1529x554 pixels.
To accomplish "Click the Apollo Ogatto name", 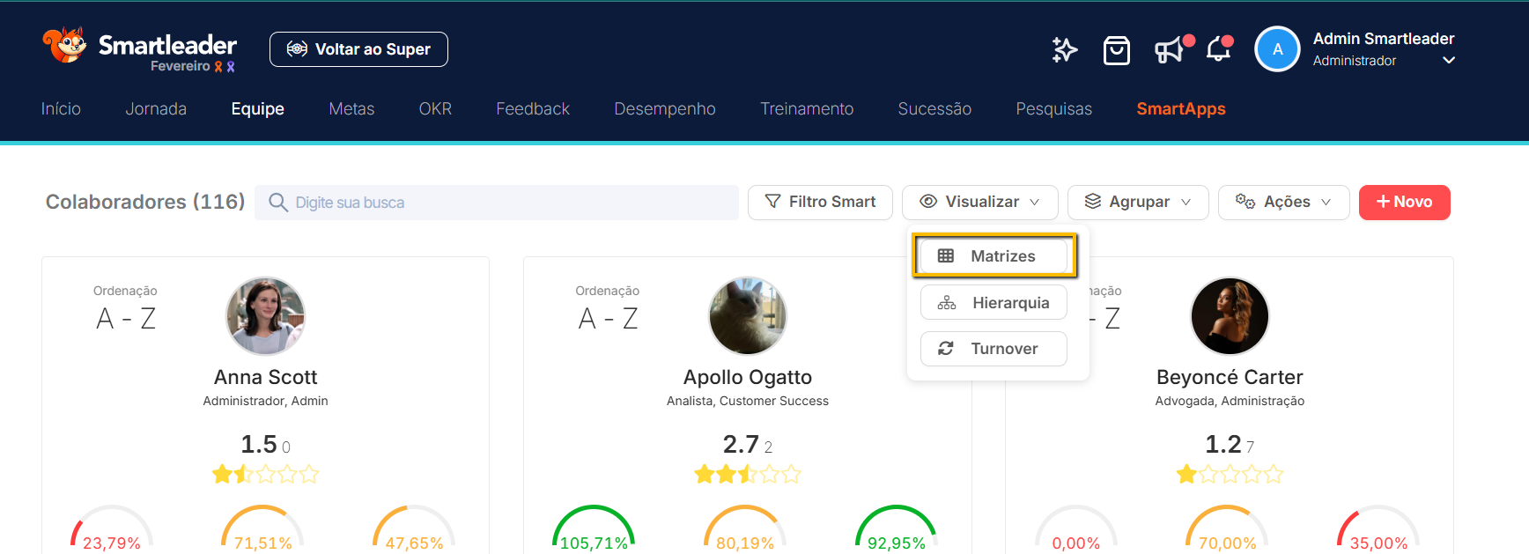I will pos(748,377).
